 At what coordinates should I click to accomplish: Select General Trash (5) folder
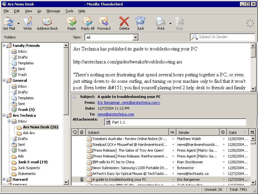click(26, 110)
